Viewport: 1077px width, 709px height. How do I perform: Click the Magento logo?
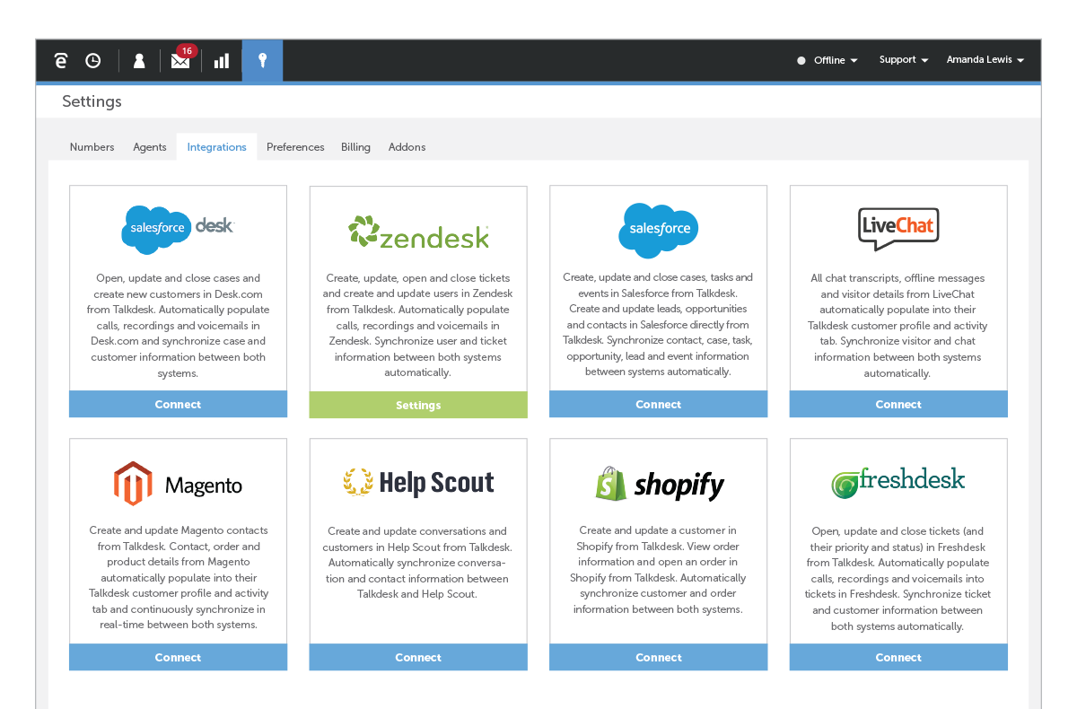click(178, 484)
